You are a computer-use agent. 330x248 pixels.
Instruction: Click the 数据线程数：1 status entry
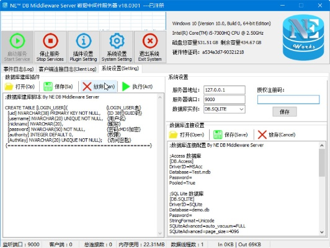coord(187,244)
